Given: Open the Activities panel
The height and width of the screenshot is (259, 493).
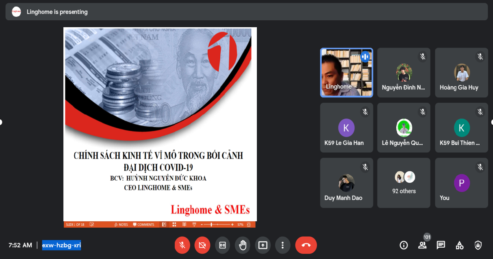Looking at the screenshot, I should pyautogui.click(x=460, y=245).
